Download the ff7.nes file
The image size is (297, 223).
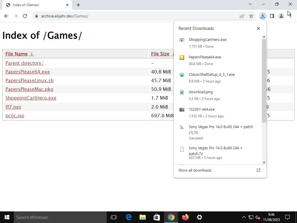coord(13,107)
